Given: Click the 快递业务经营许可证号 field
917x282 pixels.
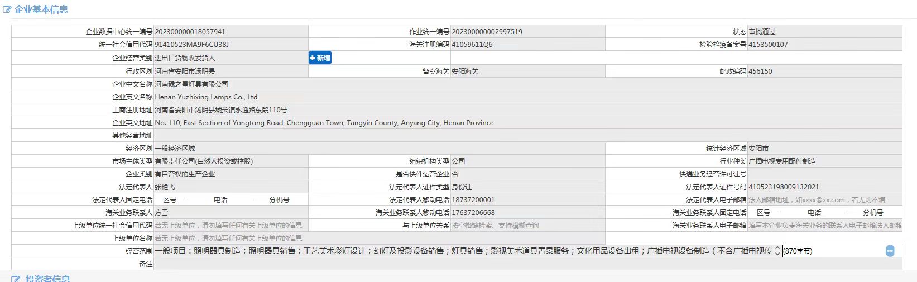Looking at the screenshot, I should tap(825, 174).
